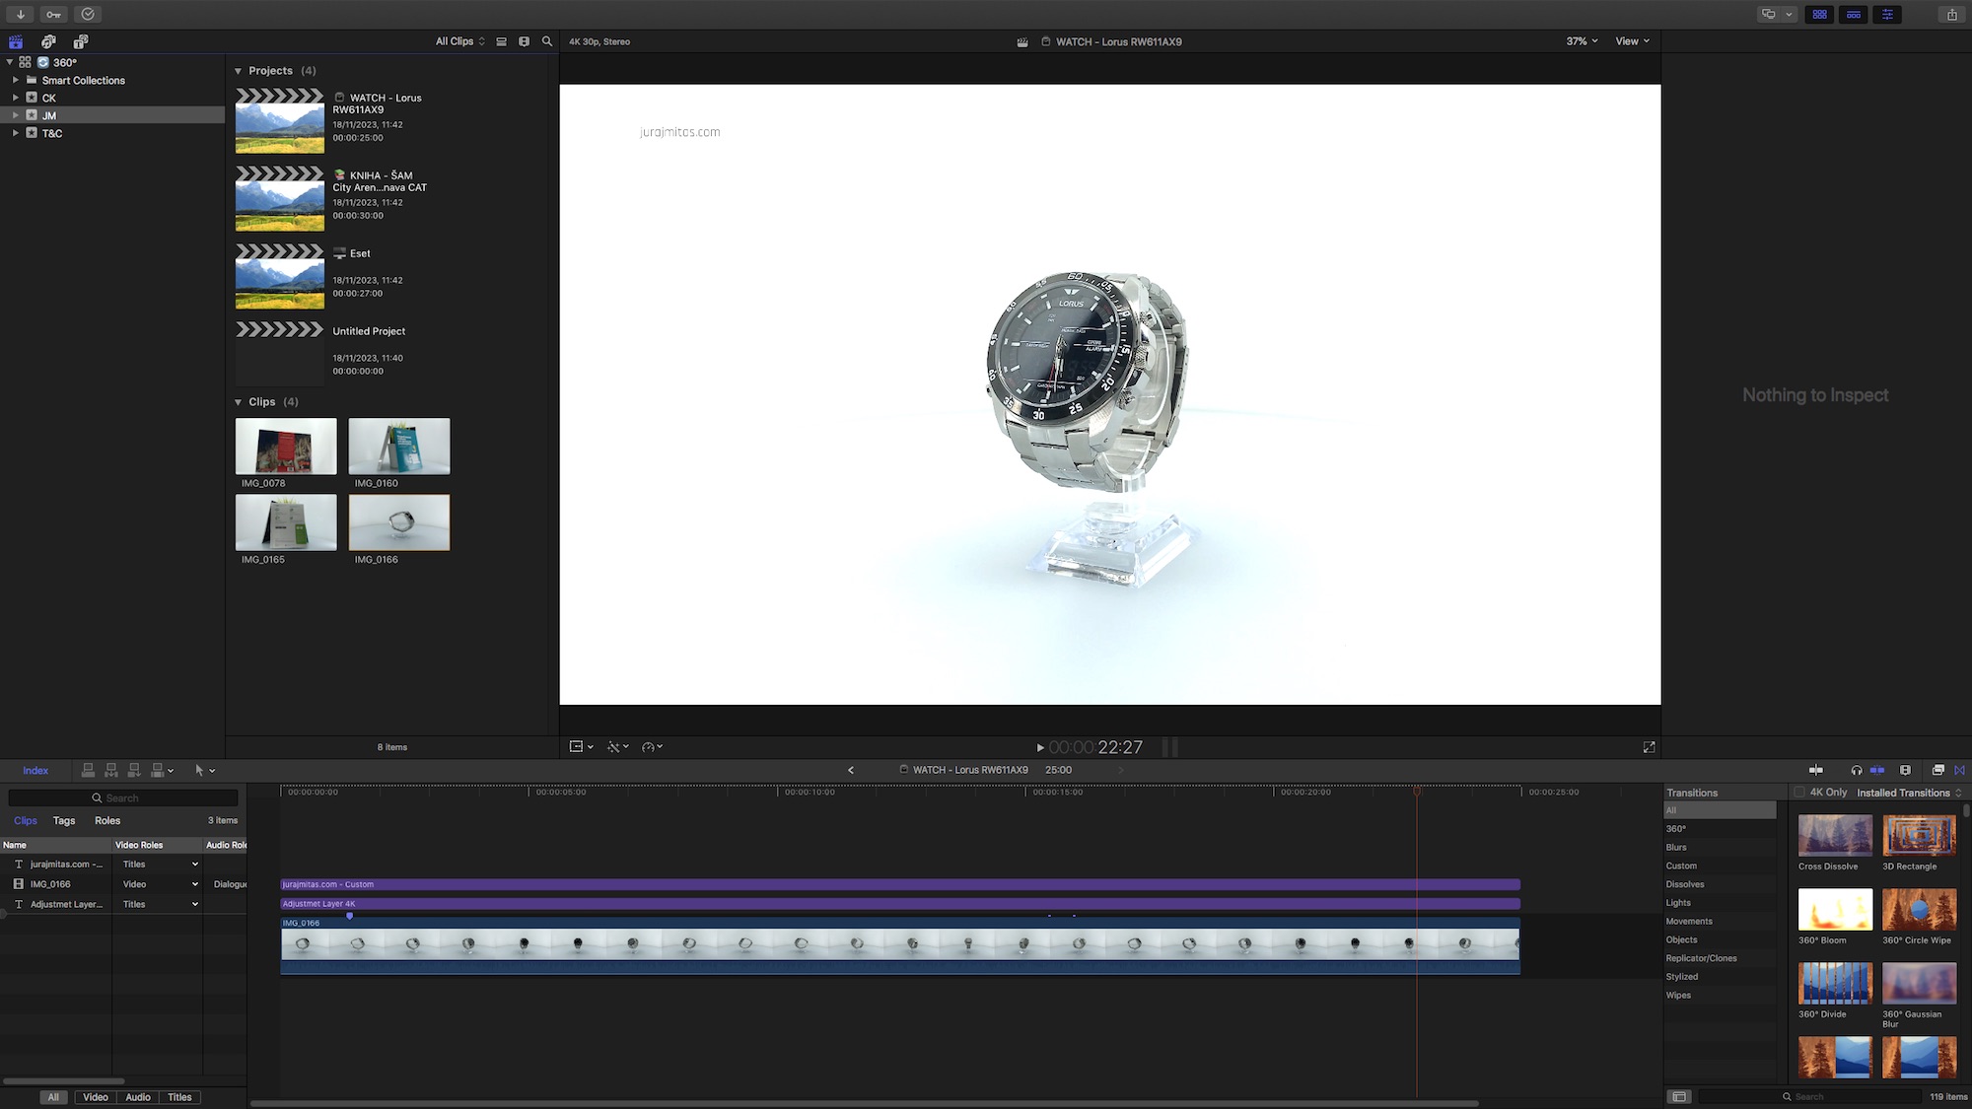Select the Movements transitions category
The height and width of the screenshot is (1109, 1972).
tap(1720, 922)
